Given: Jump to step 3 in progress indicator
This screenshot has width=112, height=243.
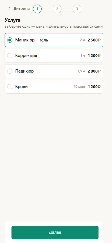Looking at the screenshot, I should tap(77, 9).
